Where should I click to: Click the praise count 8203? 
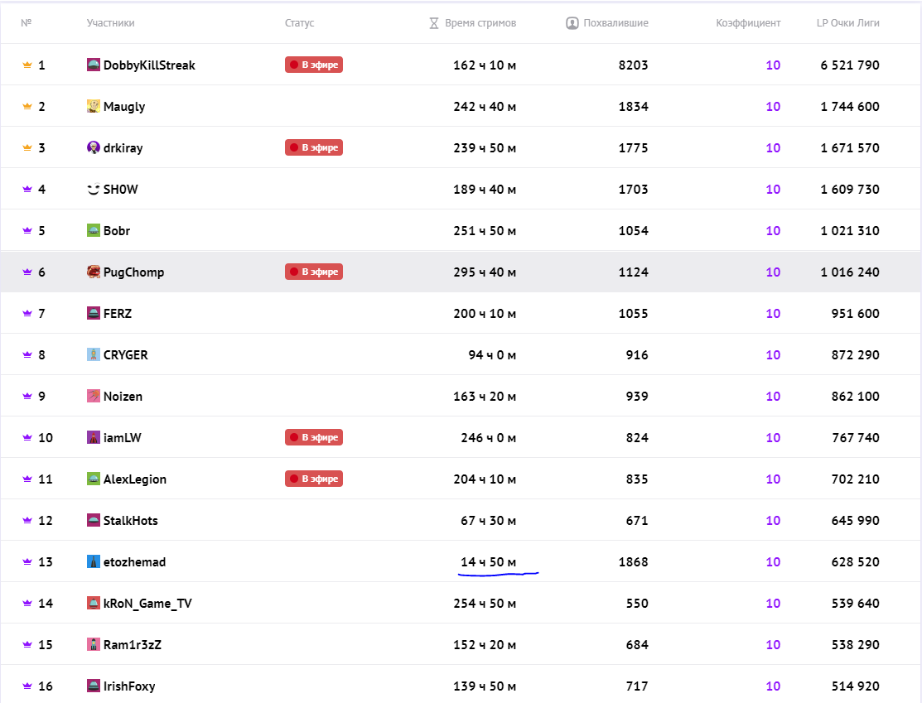point(633,65)
